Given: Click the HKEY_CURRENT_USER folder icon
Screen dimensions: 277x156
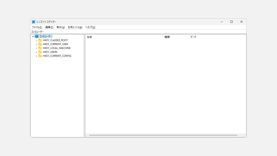Looking at the screenshot, I should [40, 44].
